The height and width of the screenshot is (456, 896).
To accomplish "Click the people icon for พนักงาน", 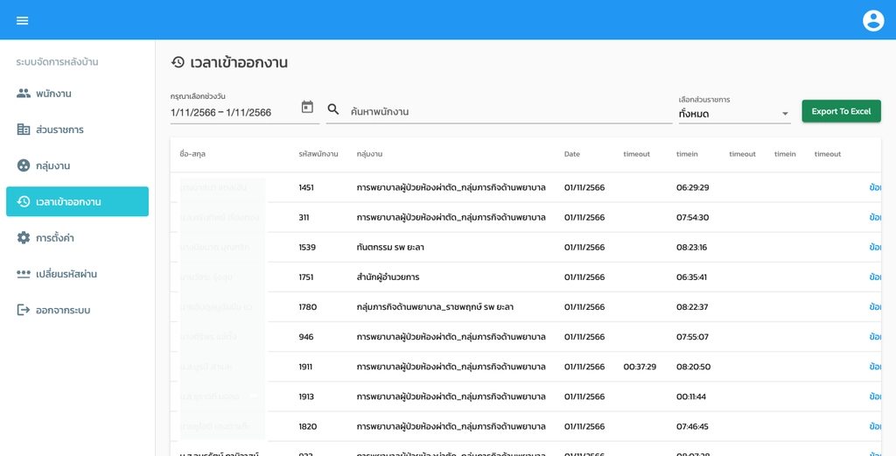I will (x=24, y=94).
